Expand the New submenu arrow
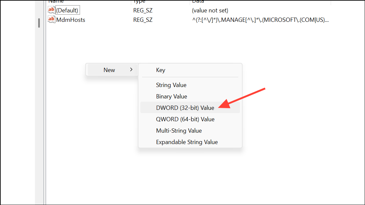The image size is (365, 205). 131,69
